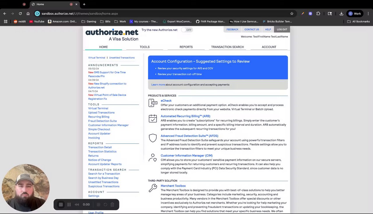Pause the screen recording
The width and height of the screenshot is (373, 214).
tap(69, 205)
